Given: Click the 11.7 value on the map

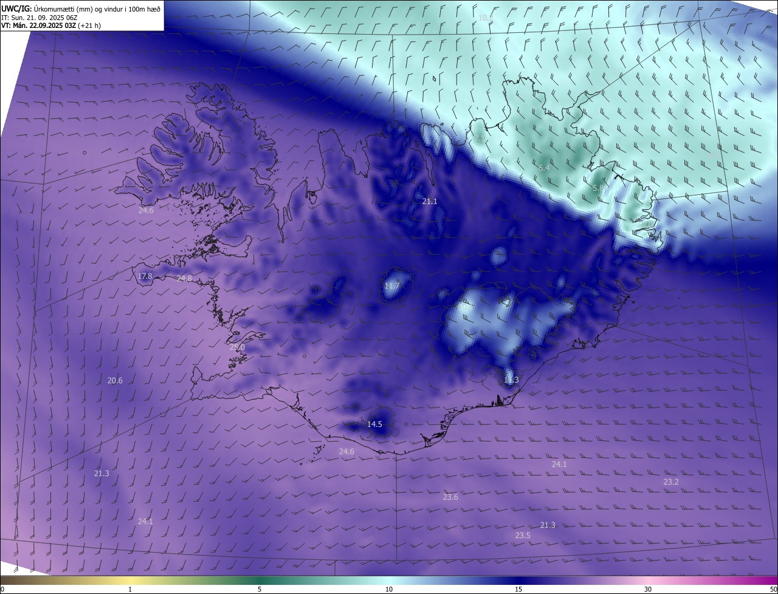Looking at the screenshot, I should click(392, 286).
